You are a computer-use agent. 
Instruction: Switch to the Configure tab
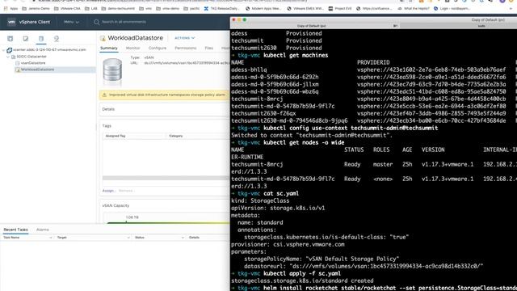tap(158, 48)
